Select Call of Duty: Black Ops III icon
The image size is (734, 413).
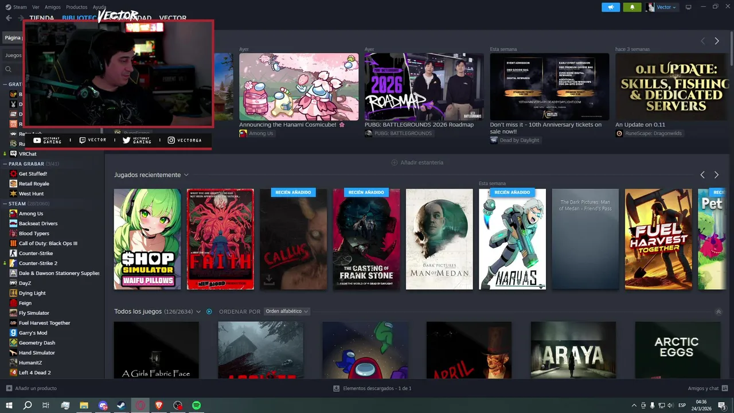coord(13,243)
